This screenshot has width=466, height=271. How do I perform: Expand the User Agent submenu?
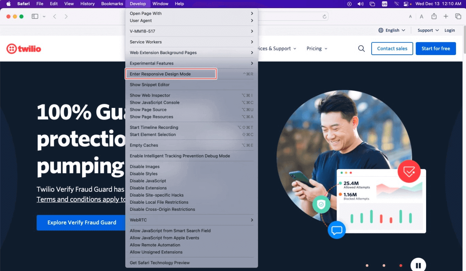click(191, 20)
